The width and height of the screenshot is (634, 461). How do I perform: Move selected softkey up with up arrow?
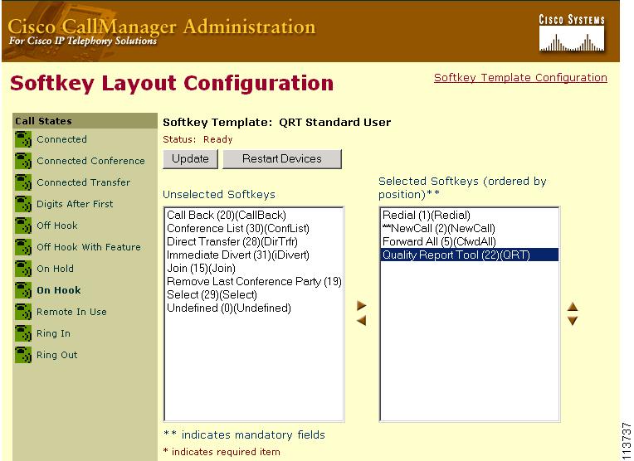[573, 306]
